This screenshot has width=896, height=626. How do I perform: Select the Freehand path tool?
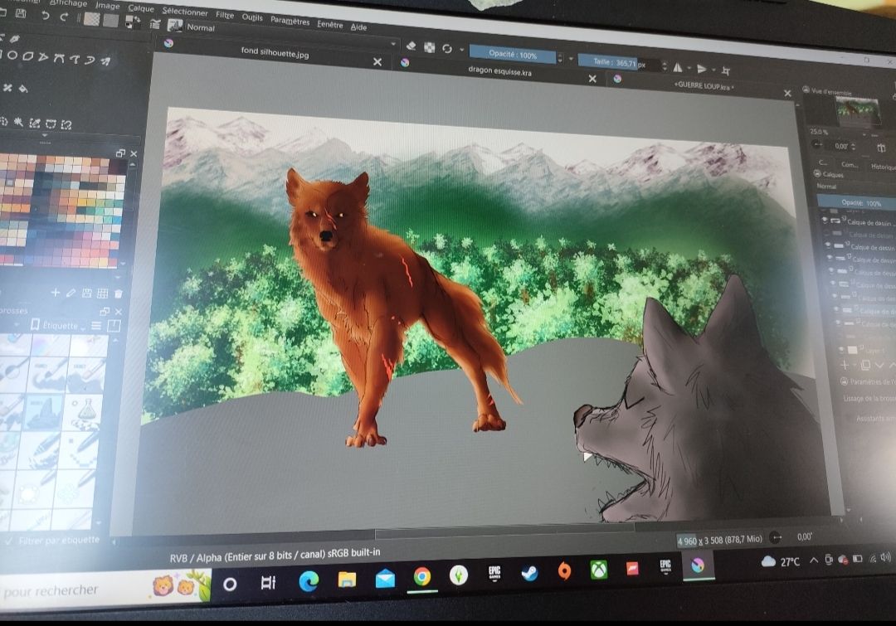(75, 59)
